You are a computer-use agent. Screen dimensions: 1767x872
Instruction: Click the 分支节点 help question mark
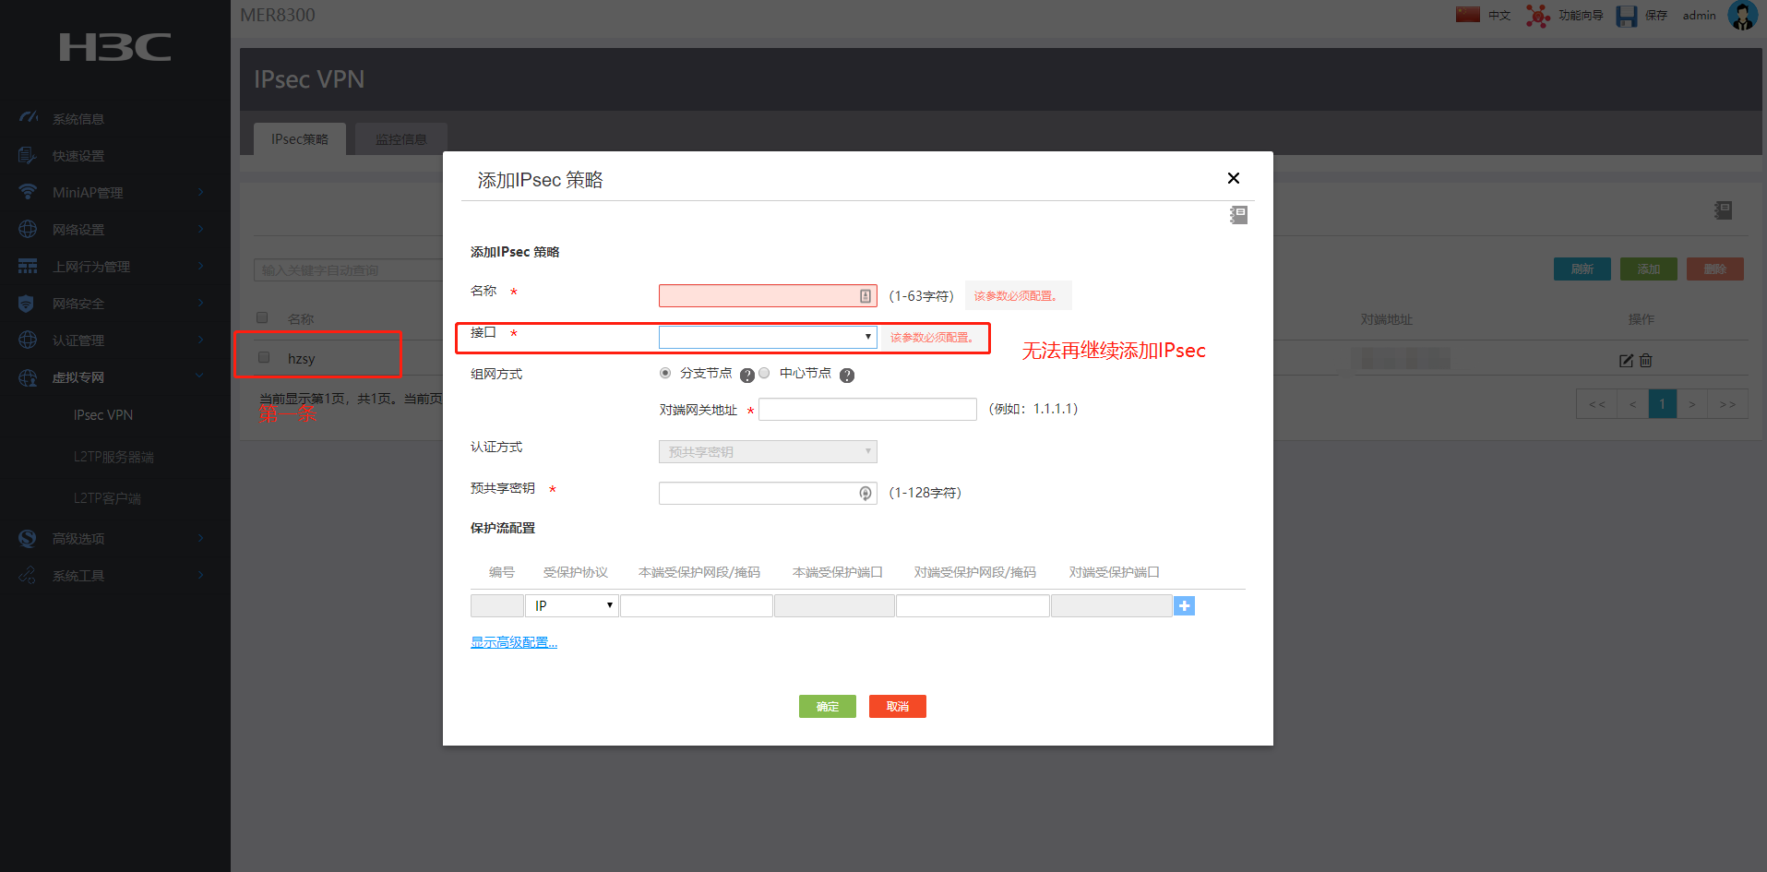(747, 376)
